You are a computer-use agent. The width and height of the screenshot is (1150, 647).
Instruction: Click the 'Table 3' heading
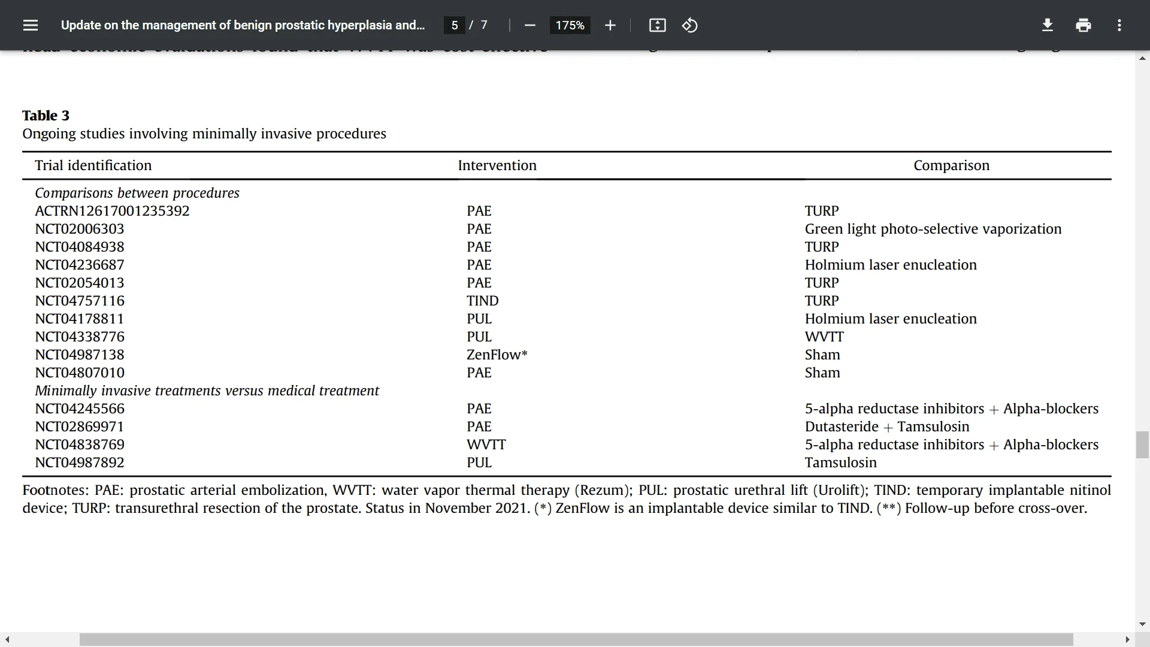(x=46, y=116)
